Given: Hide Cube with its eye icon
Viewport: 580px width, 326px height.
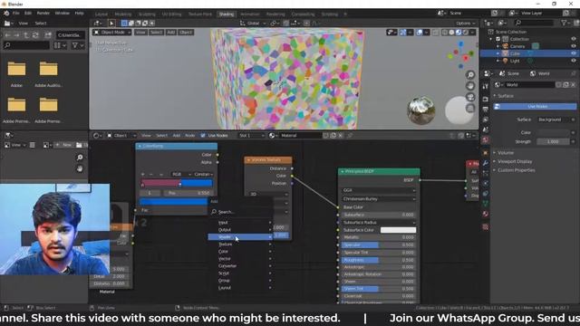Looking at the screenshot, I should [x=574, y=53].
